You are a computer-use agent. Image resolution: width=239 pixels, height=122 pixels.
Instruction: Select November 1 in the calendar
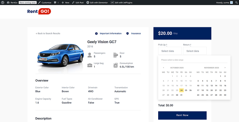pos(220,76)
